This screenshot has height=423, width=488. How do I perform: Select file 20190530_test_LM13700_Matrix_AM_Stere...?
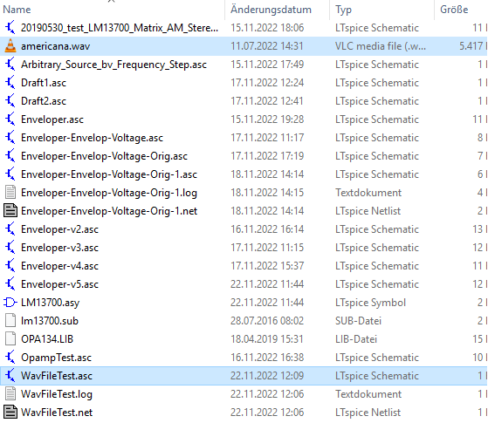point(120,28)
